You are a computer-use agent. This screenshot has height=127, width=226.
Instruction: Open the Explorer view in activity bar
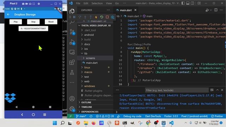coord(72,11)
